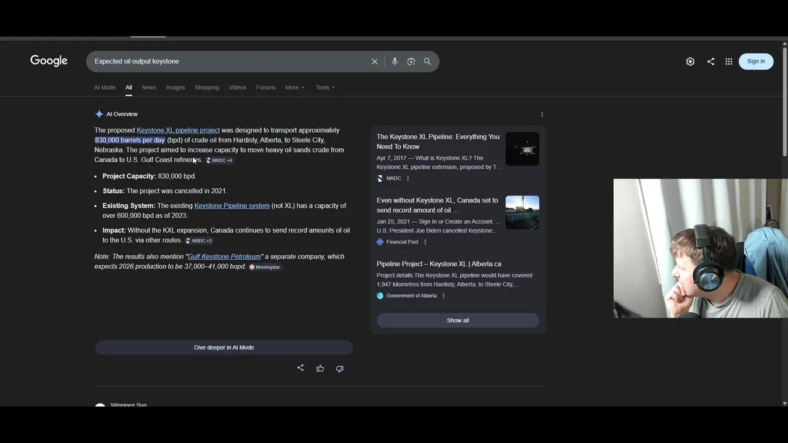The width and height of the screenshot is (788, 443).
Task: Select the All tab
Action: (129, 87)
